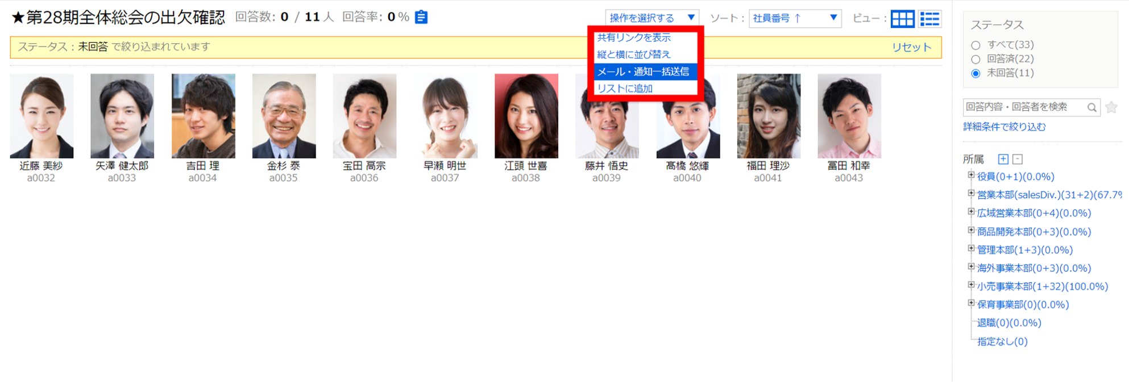
Task: Click the リセット filter link
Action: coord(911,47)
